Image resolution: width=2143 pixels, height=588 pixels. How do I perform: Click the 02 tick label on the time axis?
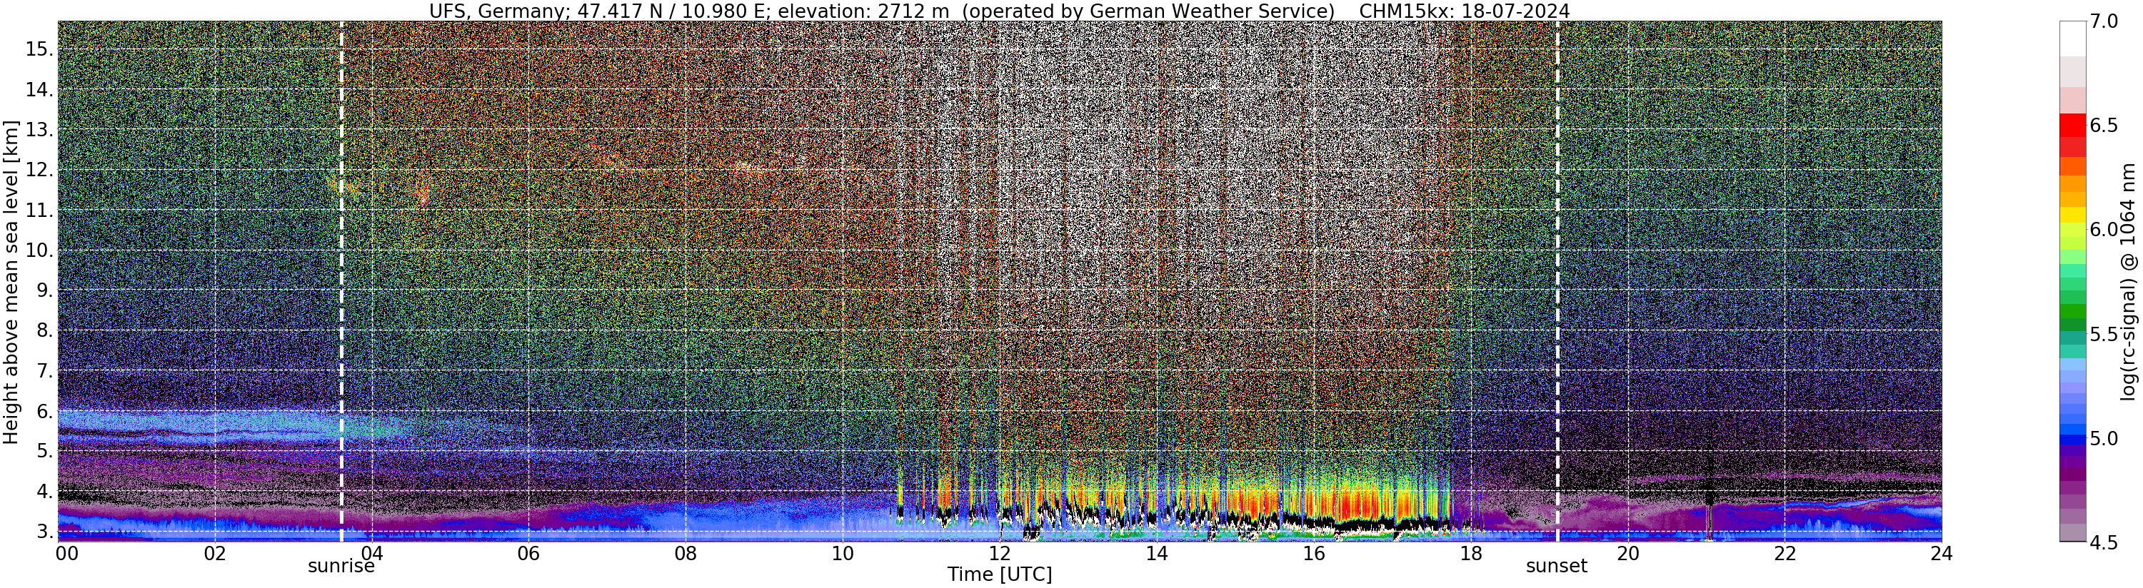(215, 553)
